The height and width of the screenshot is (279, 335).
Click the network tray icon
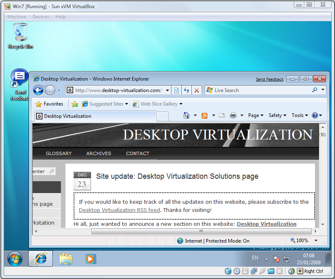click(286, 259)
